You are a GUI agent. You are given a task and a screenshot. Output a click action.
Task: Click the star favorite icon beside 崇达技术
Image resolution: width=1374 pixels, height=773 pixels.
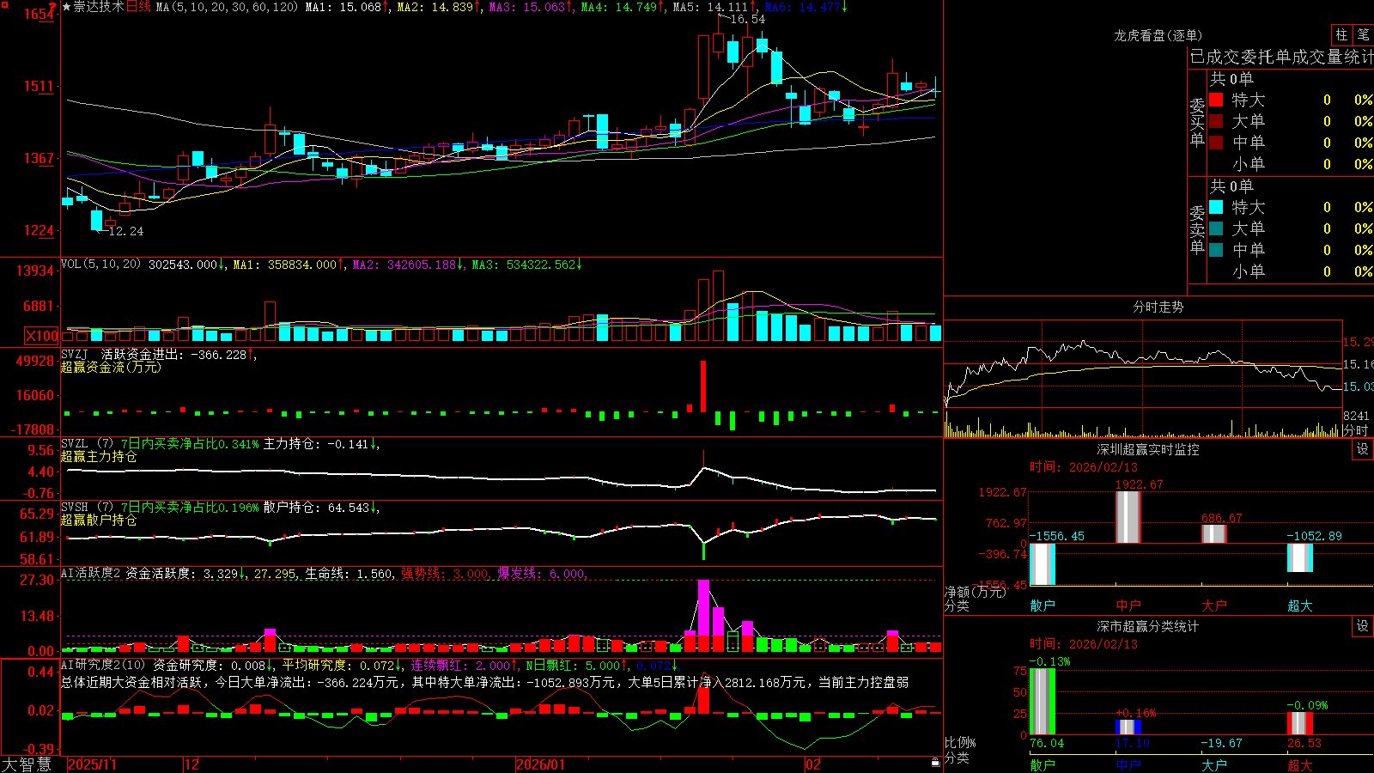tap(67, 7)
